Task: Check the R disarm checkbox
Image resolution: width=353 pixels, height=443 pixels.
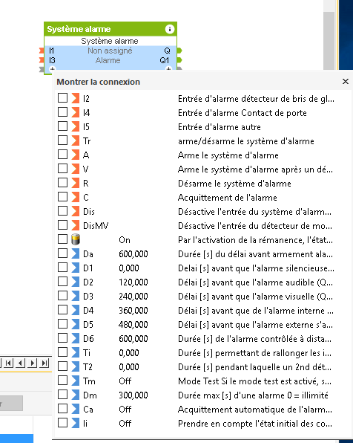Action: click(62, 183)
